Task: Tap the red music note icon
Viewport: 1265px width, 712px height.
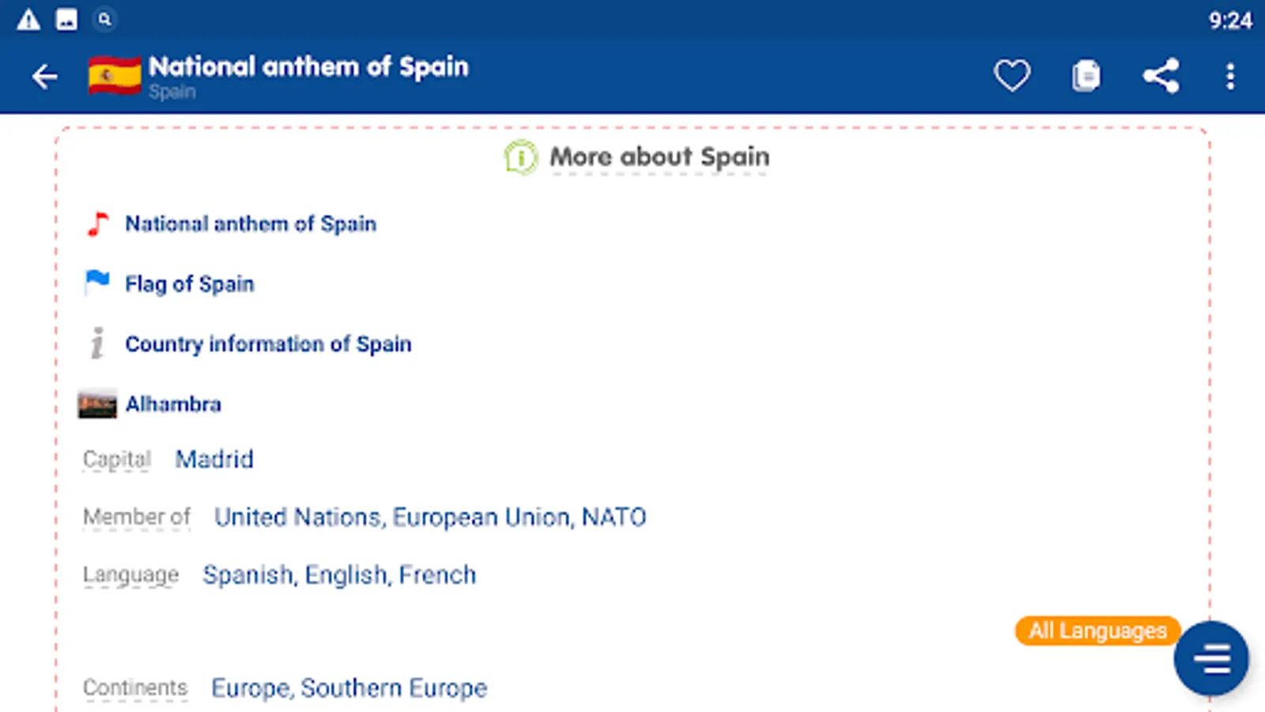Action: click(x=97, y=225)
